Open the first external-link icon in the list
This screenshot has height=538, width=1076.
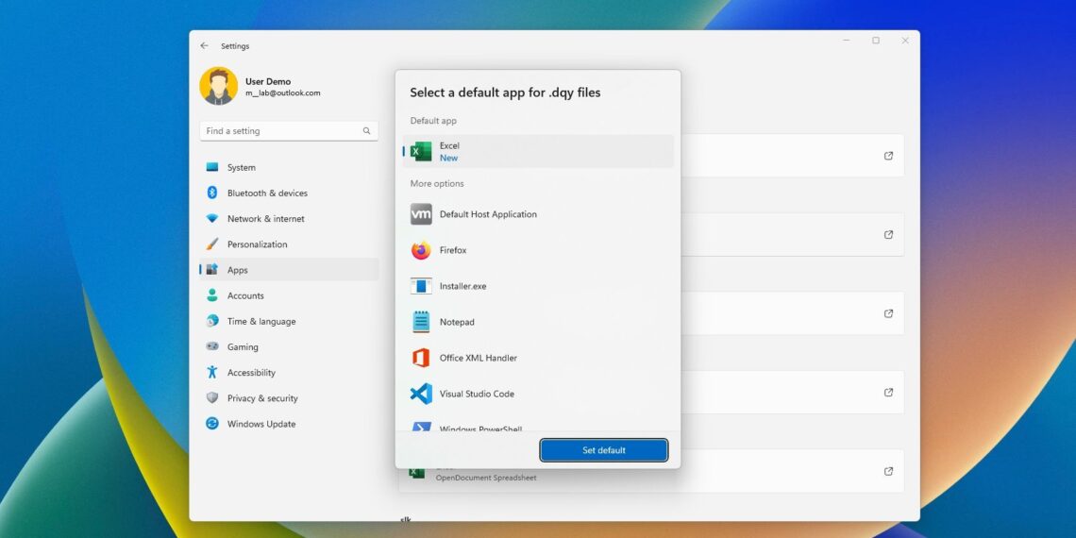click(889, 156)
